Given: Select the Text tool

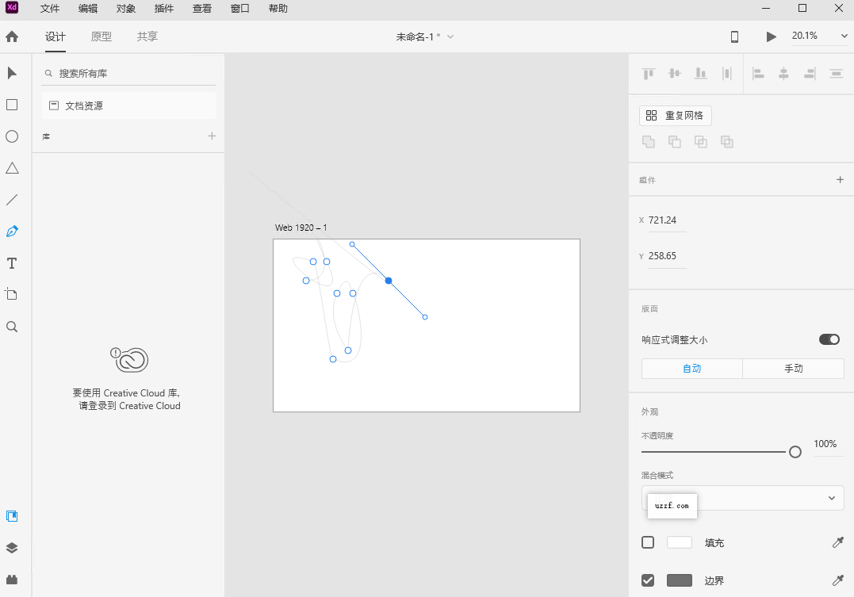Looking at the screenshot, I should pyautogui.click(x=12, y=262).
